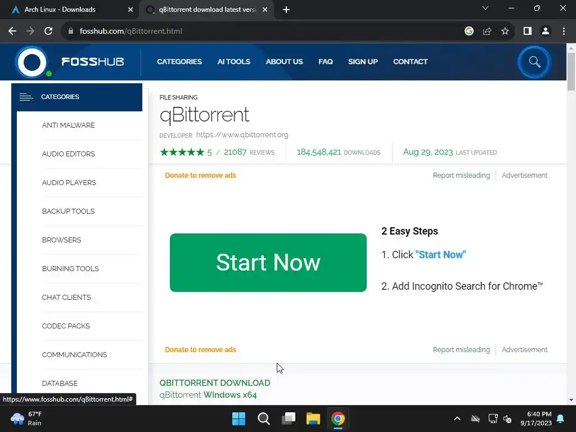This screenshot has height=432, width=576.
Task: Click lower Donate to remove ads
Action: click(201, 350)
